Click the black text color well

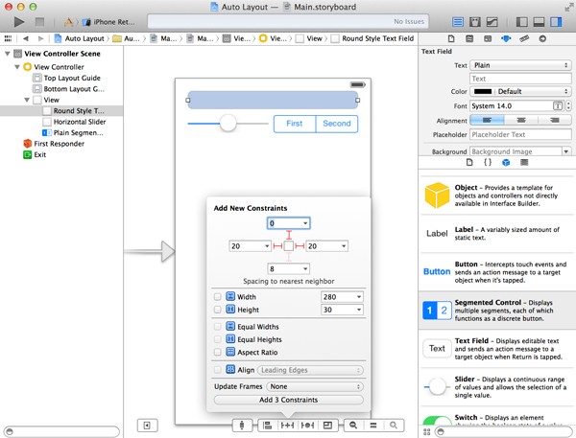click(482, 91)
